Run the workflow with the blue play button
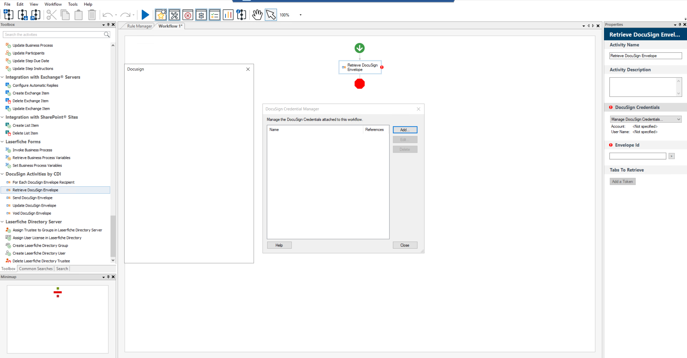Screen dimensions: 687x358 pyautogui.click(x=145, y=15)
